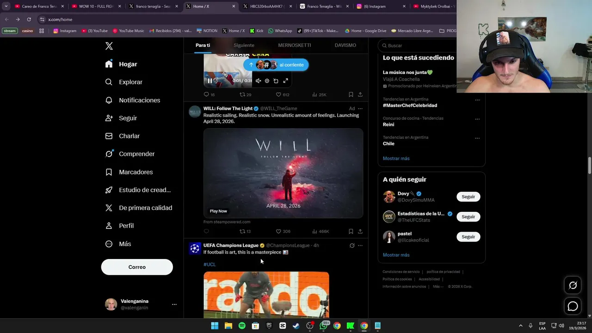Click the Seguir person icon in sidebar
The height and width of the screenshot is (333, 592).
[x=109, y=118]
